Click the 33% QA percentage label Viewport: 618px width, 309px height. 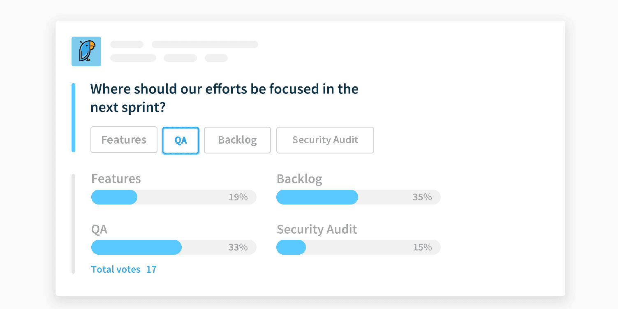[x=238, y=247]
